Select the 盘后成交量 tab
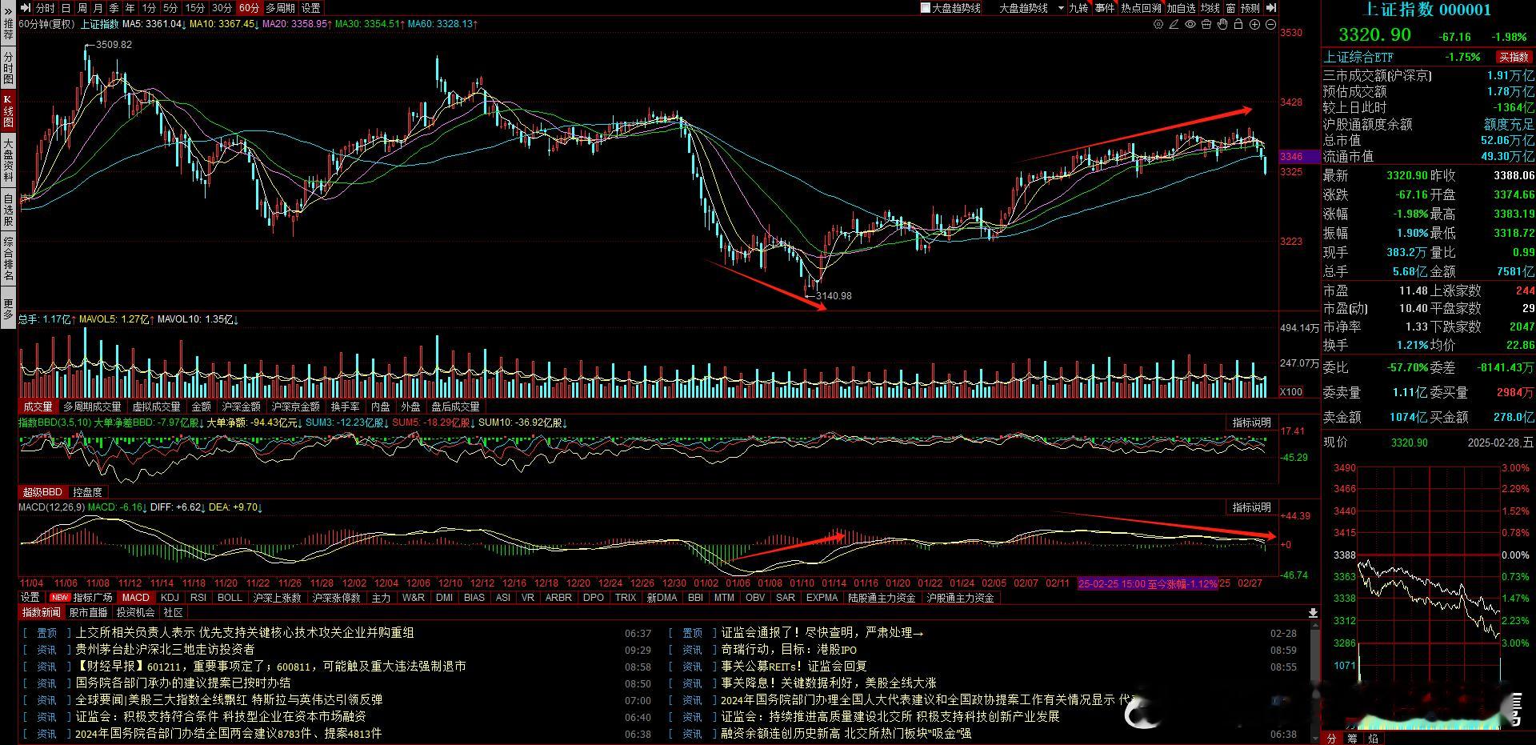Viewport: 1536px width, 745px height. coord(455,407)
